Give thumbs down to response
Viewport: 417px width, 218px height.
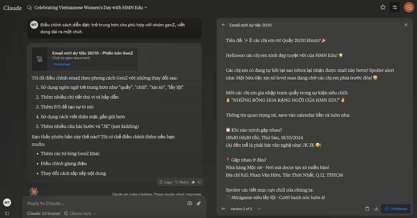(199, 182)
